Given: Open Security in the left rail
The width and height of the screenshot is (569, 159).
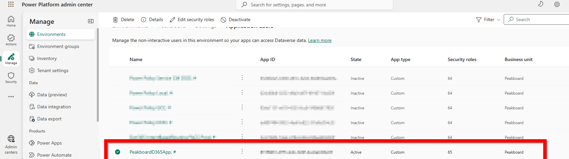Looking at the screenshot, I should click(x=11, y=77).
